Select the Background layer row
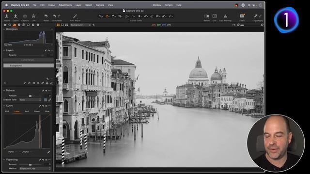310x174 pixels. coord(29,66)
